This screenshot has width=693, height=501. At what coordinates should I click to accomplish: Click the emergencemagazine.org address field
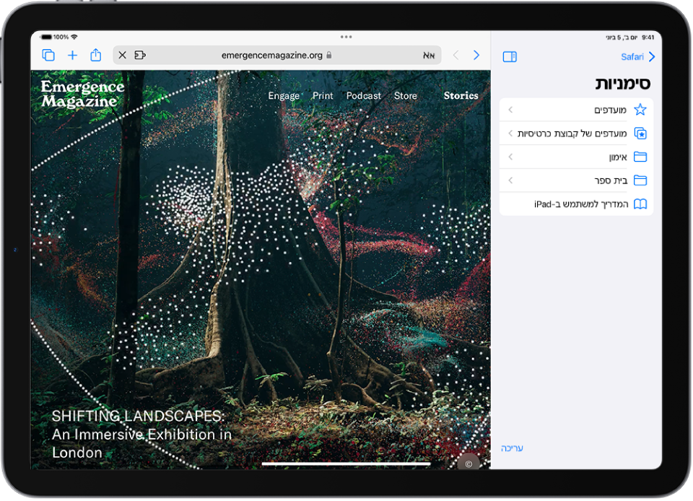[271, 55]
